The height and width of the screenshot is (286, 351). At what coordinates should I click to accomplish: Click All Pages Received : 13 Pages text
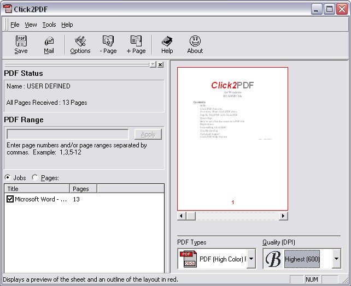coord(47,103)
